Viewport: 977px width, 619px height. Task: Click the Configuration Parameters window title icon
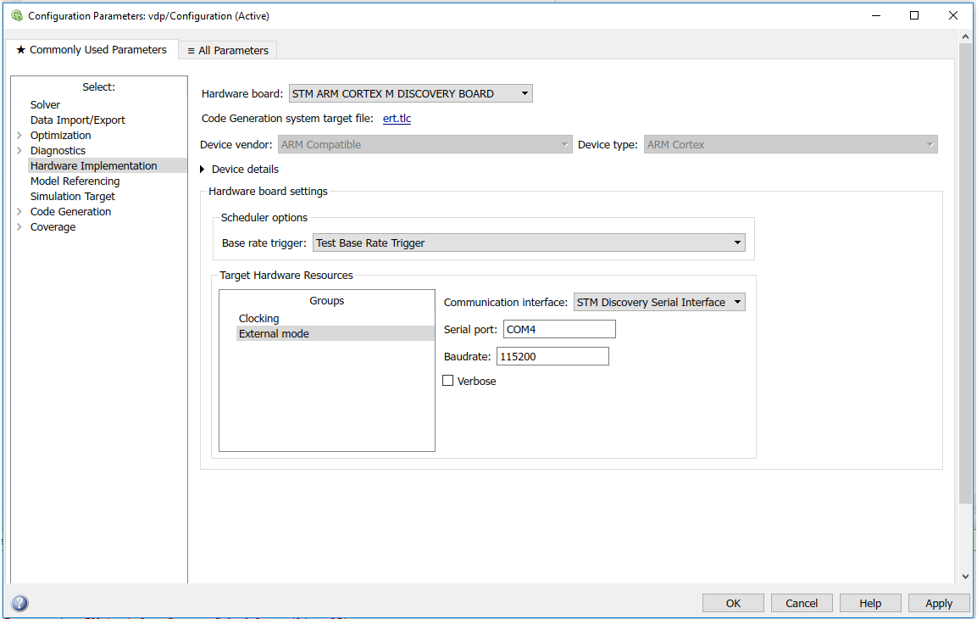coord(16,15)
